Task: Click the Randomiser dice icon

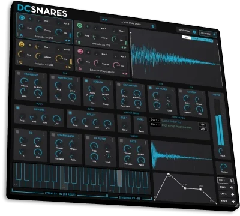Action: coord(194,32)
